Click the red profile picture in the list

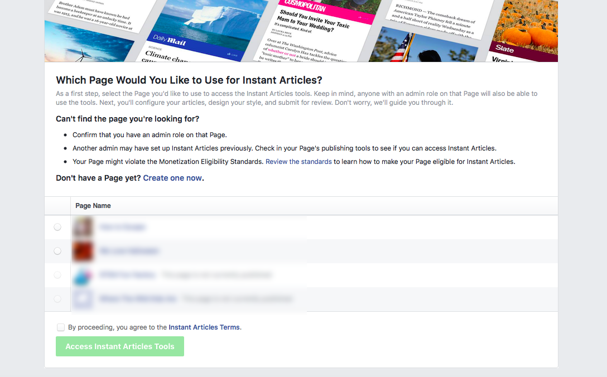click(x=83, y=251)
